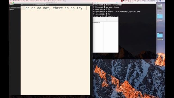Open the Goto menu

pyautogui.click(x=45, y=1)
